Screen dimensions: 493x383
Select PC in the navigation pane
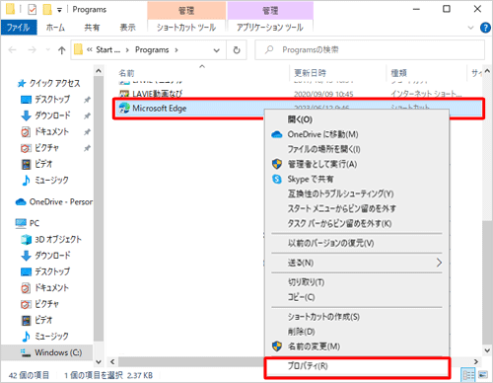point(28,223)
